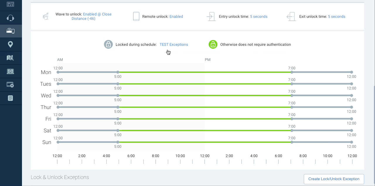Edit the Entry unlock time 5 seconds

[x=259, y=17]
